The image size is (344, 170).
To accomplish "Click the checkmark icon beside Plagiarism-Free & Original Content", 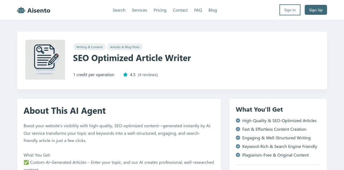I will pyautogui.click(x=238, y=155).
